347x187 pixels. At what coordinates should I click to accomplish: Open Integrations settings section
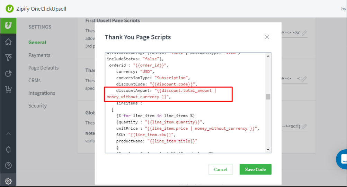coord(42,93)
